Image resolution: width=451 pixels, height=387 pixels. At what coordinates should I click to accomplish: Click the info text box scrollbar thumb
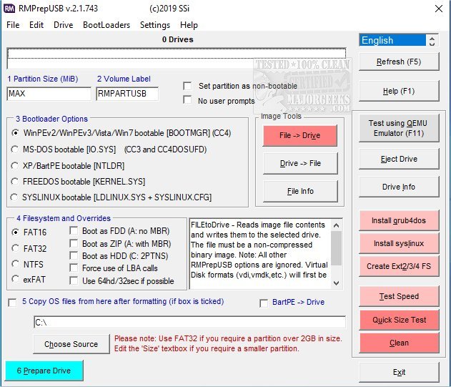[x=336, y=248]
